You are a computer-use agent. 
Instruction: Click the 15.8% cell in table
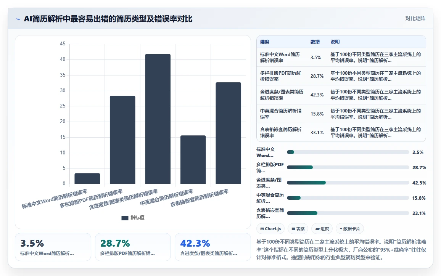tap(317, 114)
